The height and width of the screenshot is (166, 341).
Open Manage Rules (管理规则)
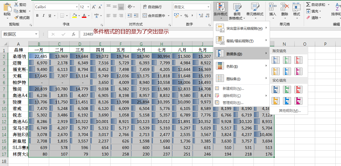click(x=242, y=103)
